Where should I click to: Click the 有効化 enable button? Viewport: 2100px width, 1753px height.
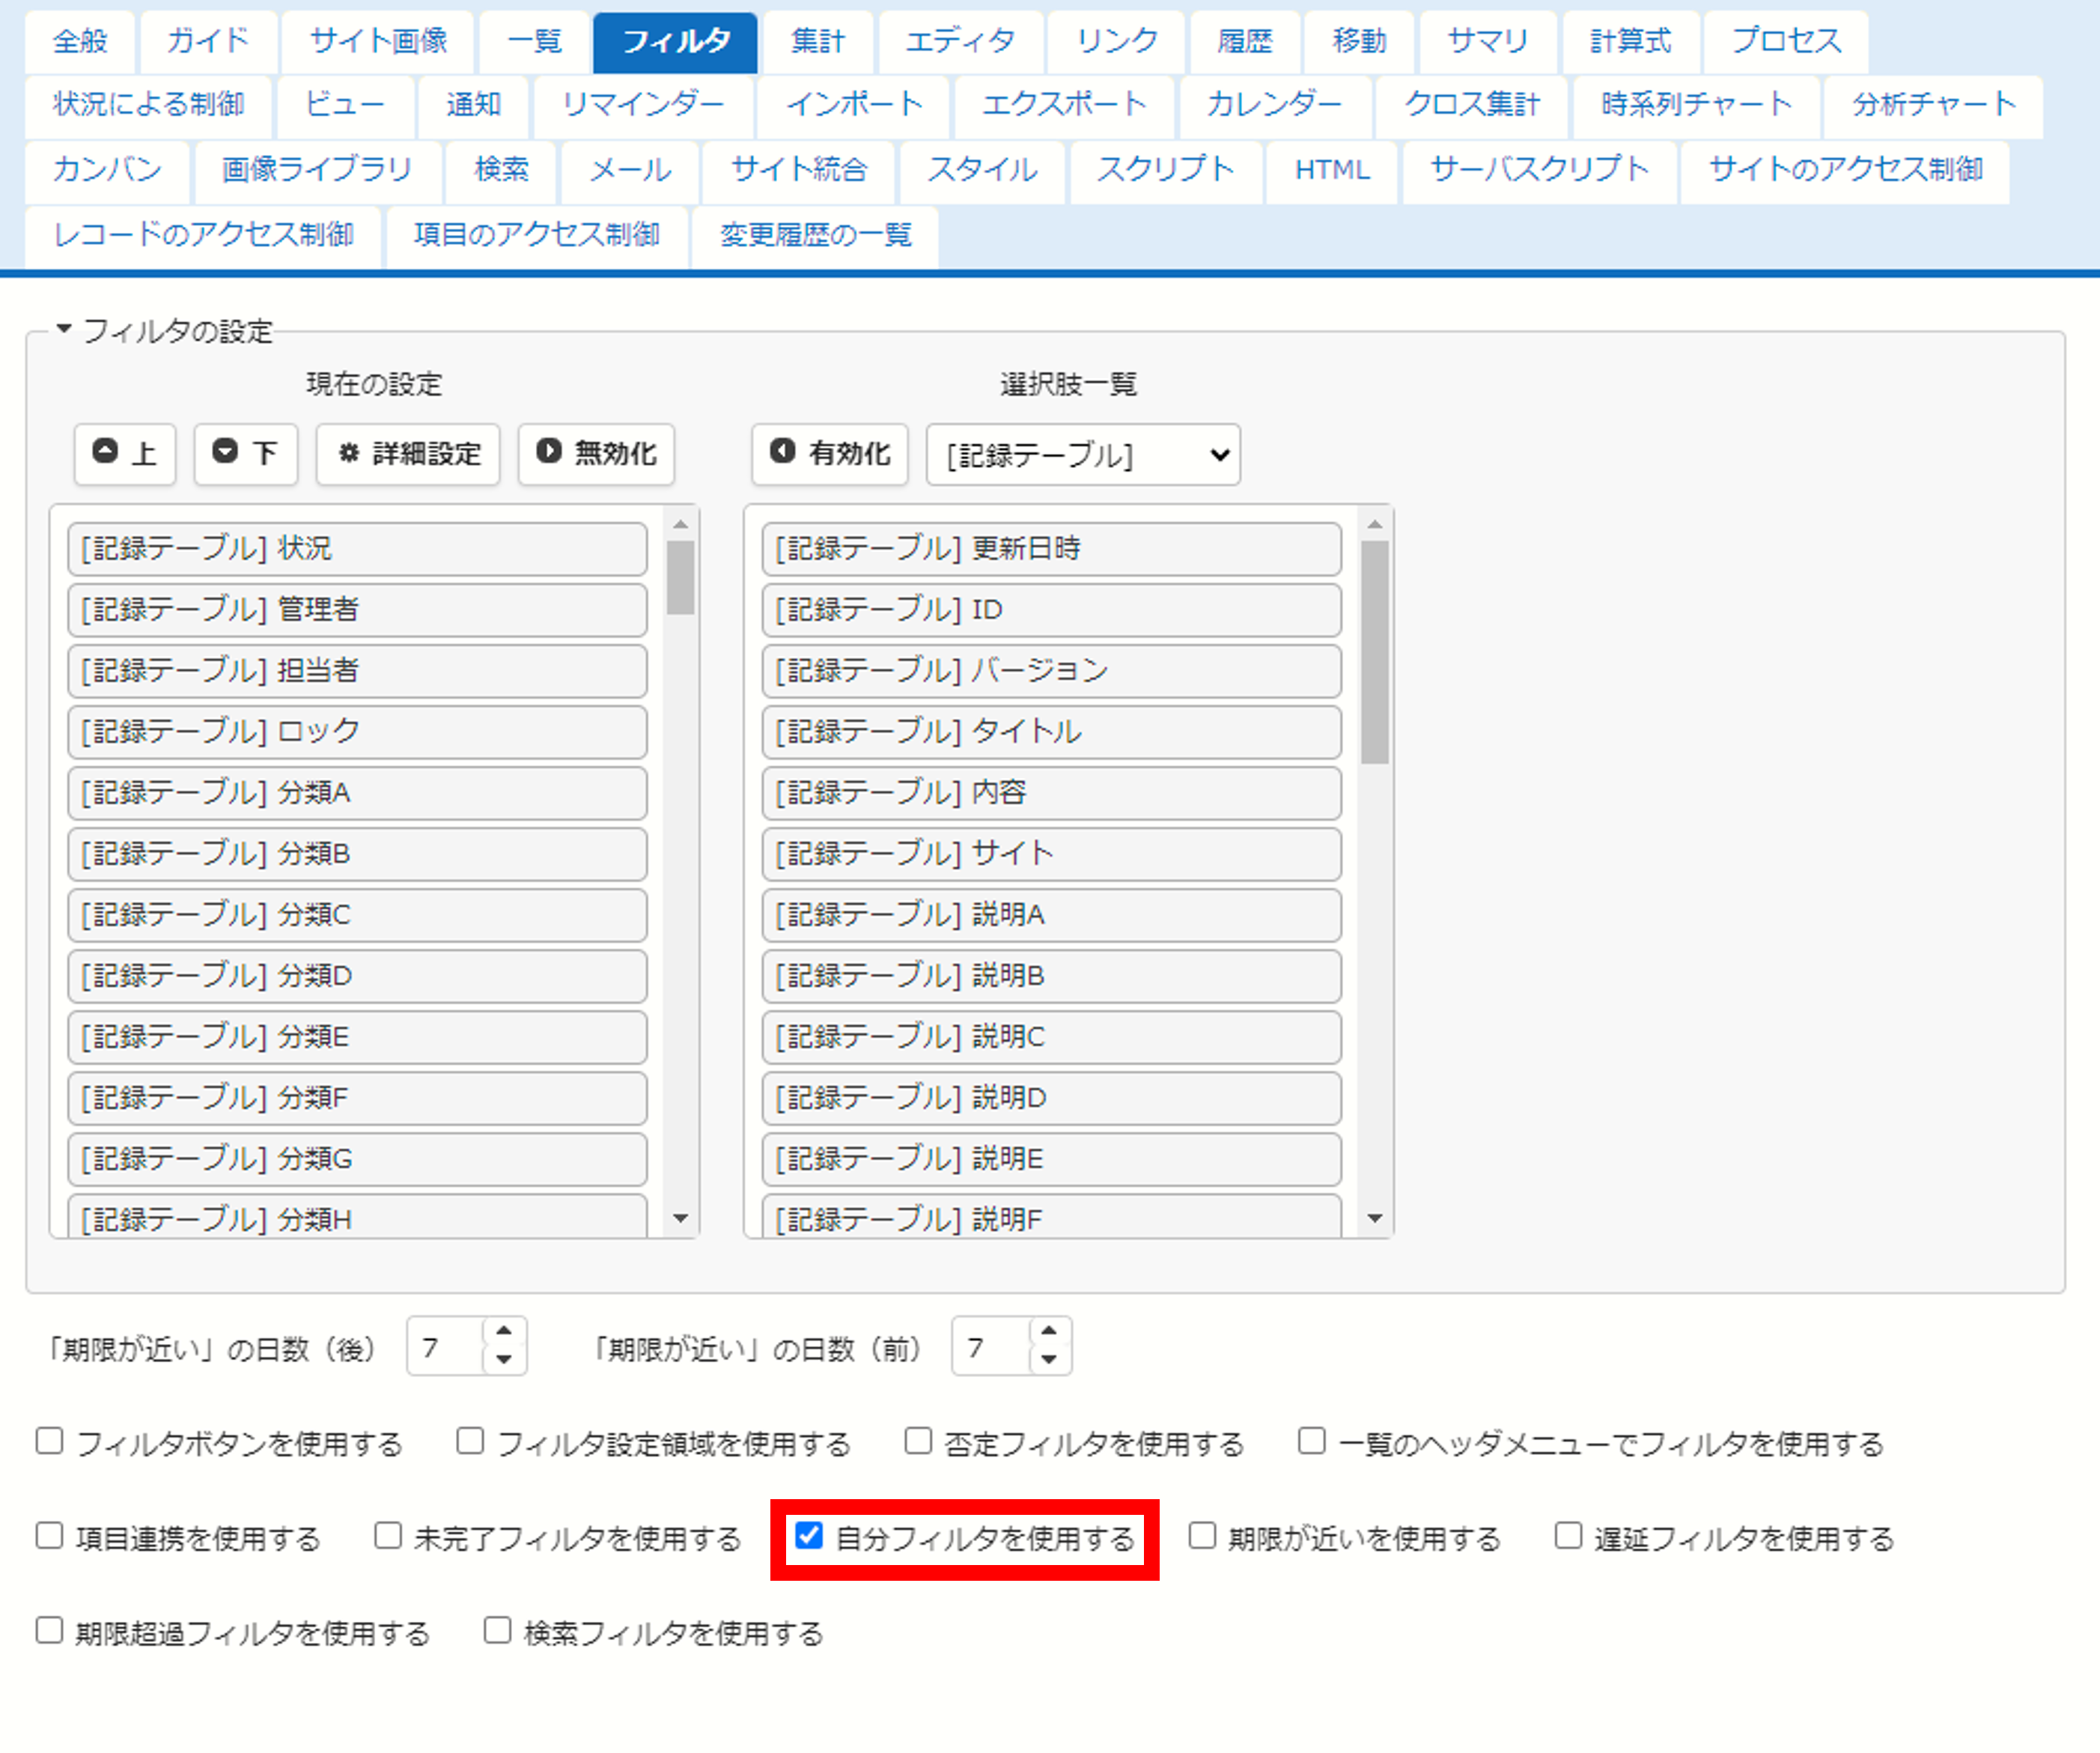coord(830,454)
